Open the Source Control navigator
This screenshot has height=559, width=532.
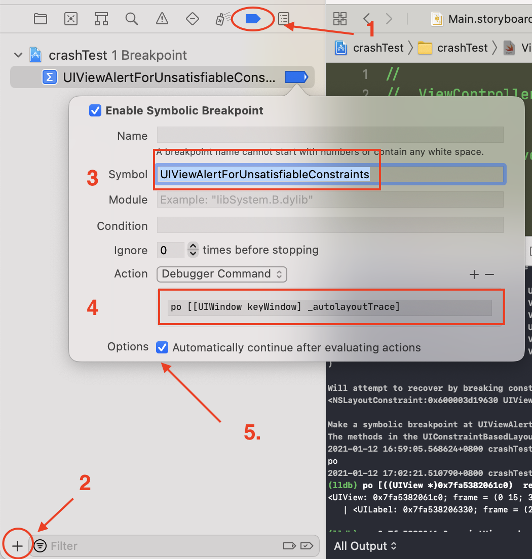coord(71,18)
